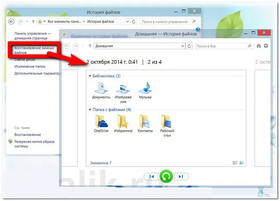
Task: Switch to details view icon
Action: click(235, 163)
